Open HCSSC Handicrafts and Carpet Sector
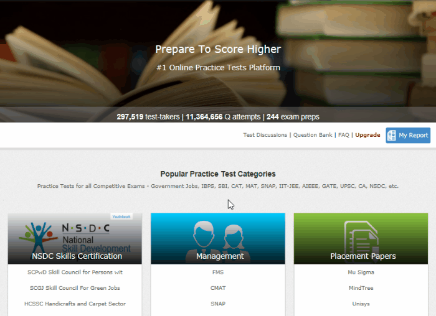Viewport: 436px width, 316px height. point(75,304)
